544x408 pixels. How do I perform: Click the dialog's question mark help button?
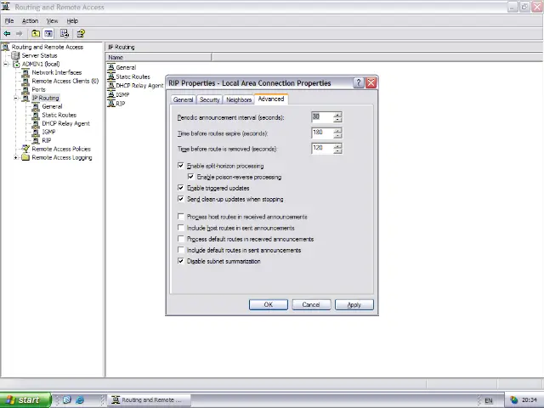(359, 83)
